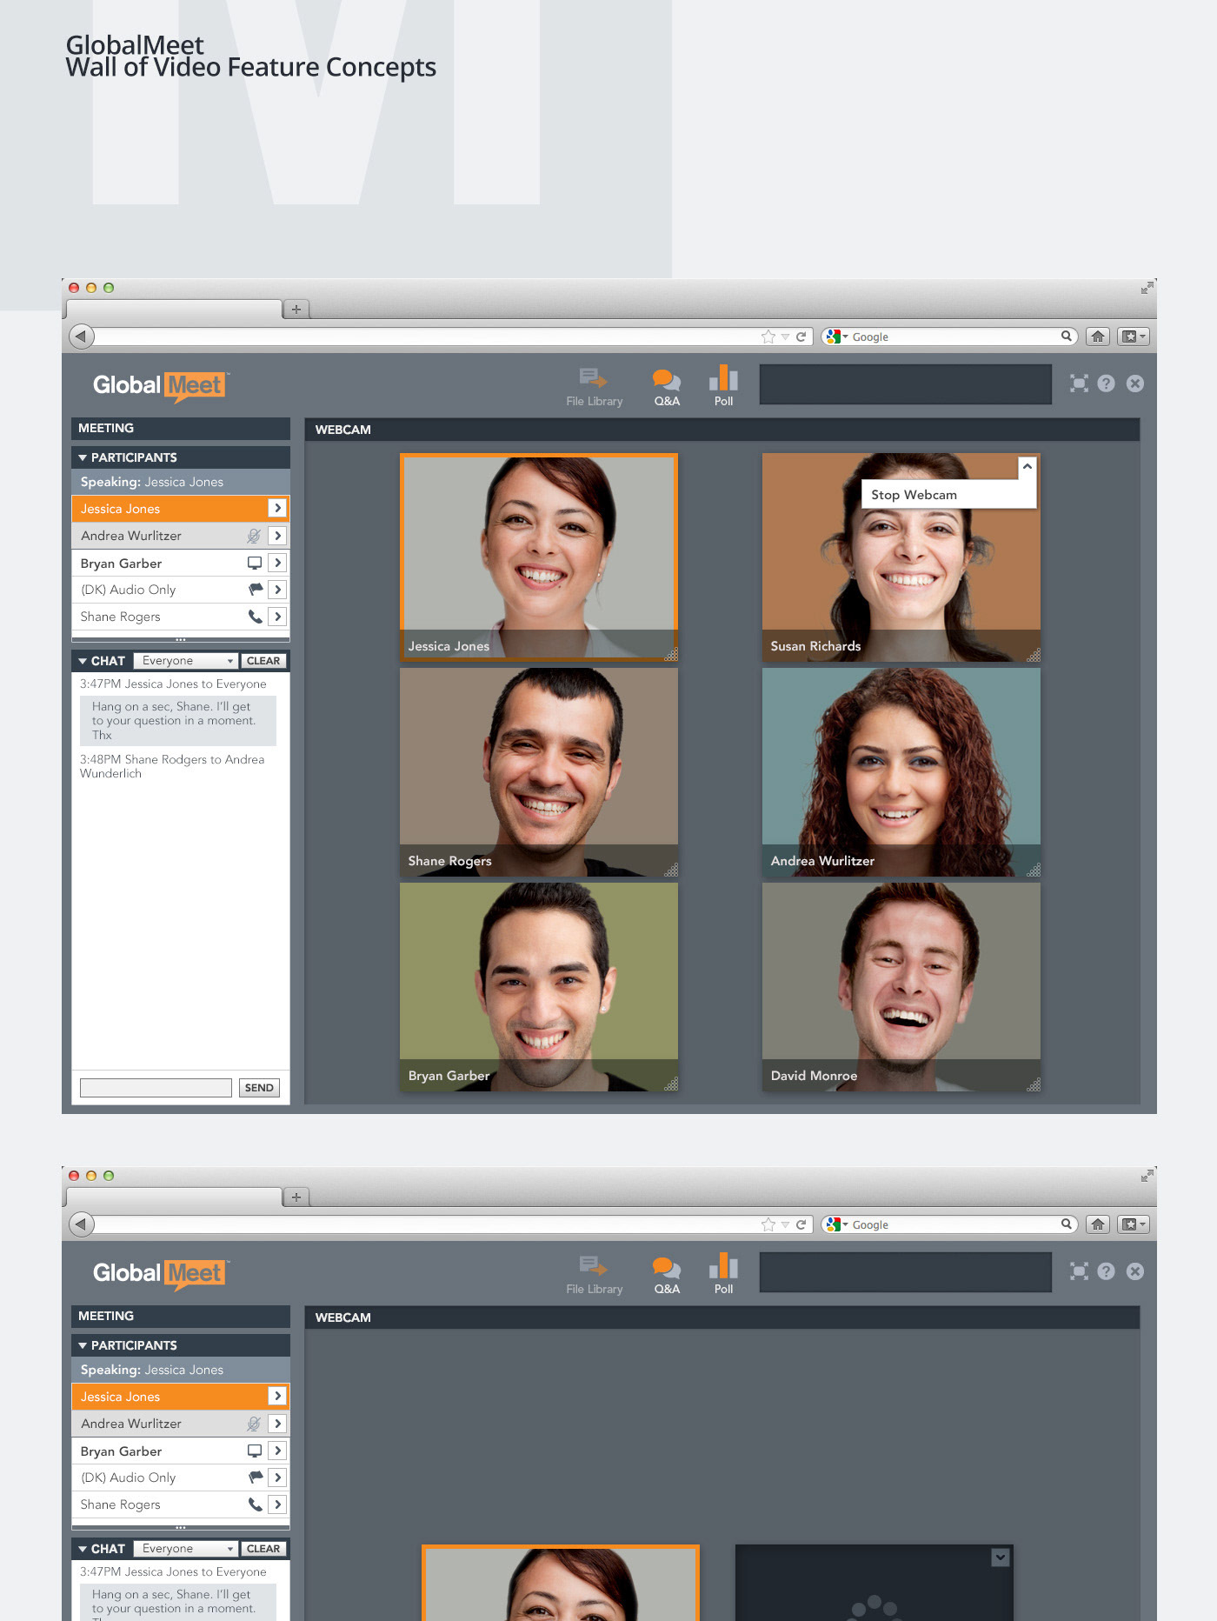The width and height of the screenshot is (1217, 1621).
Task: Click phone icon for Shane Rogers, bottom window
Action: pos(255,1504)
